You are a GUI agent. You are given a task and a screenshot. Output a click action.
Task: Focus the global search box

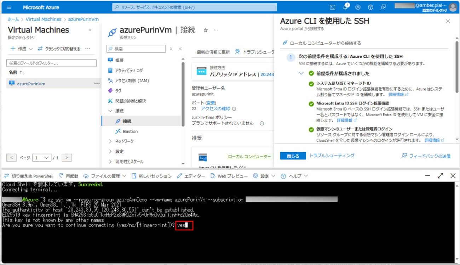coord(195,7)
